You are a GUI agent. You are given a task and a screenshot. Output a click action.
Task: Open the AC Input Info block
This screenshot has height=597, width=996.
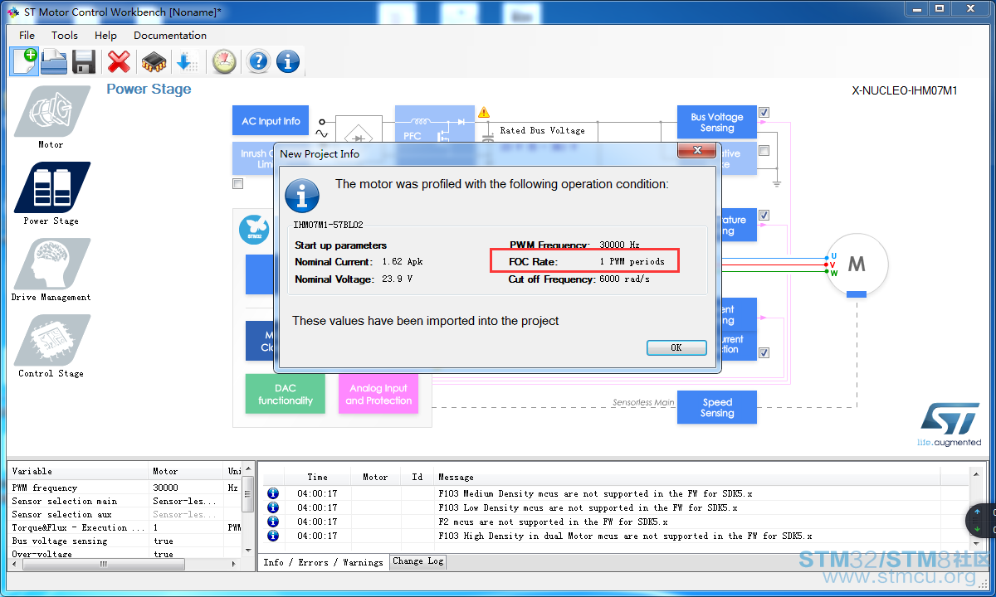point(271,121)
